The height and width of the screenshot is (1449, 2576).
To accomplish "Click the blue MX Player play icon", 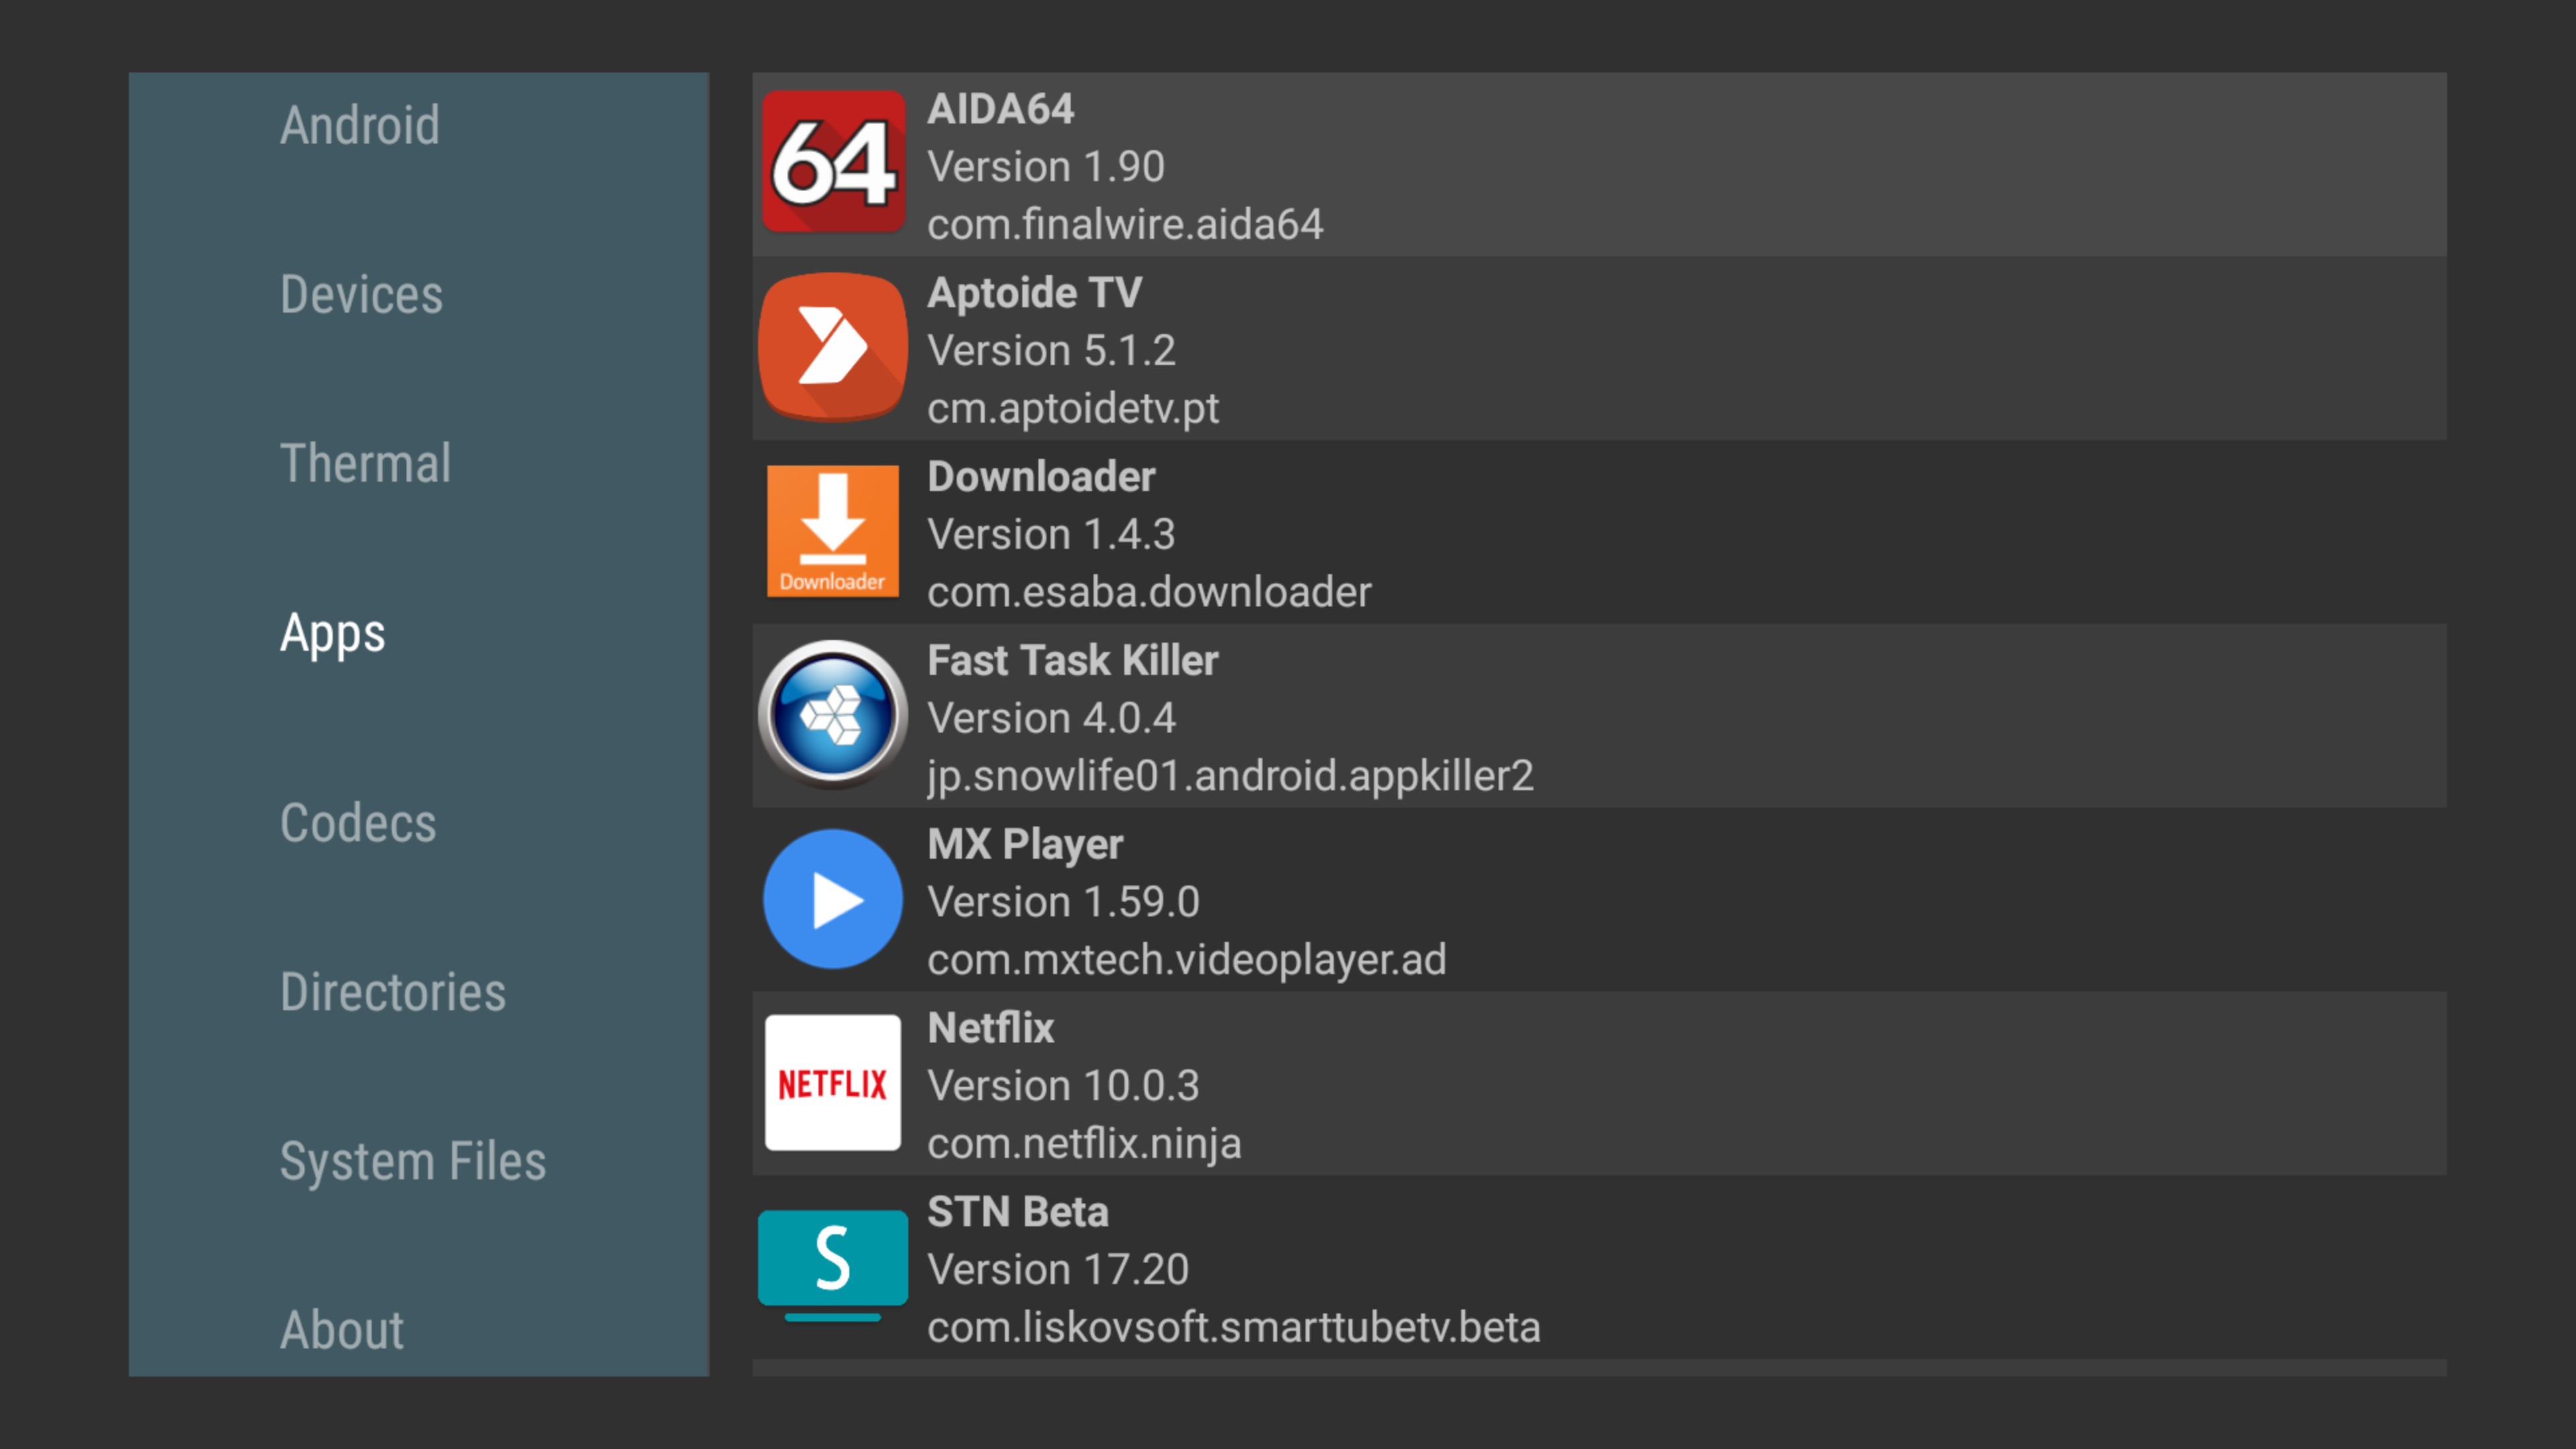I will (833, 899).
